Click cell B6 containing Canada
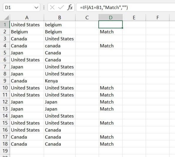The width and height of the screenshot is (175, 157). (60, 60)
